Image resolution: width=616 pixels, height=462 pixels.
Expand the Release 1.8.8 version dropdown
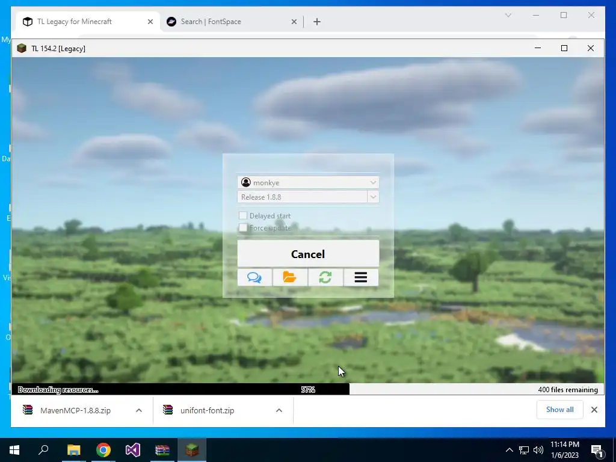[x=373, y=197]
